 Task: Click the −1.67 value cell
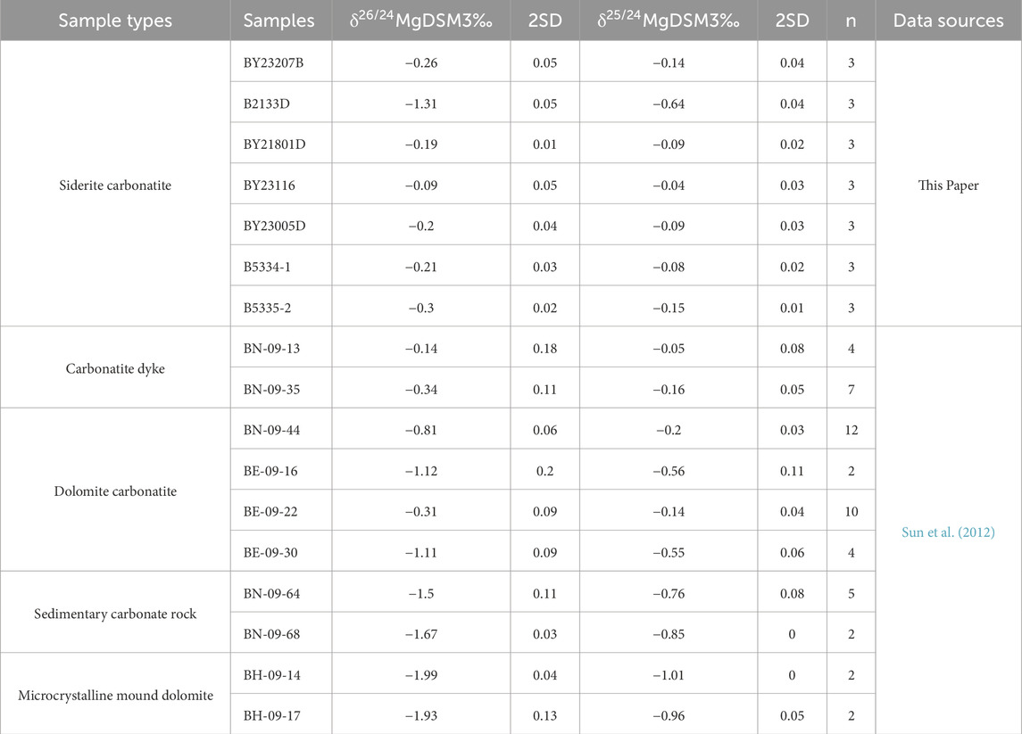pos(420,633)
